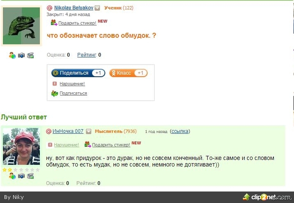Image resolution: width=294 pixels, height=203 pixels.
Task: Open ИнНочка 007 profile link
Action: click(68, 131)
